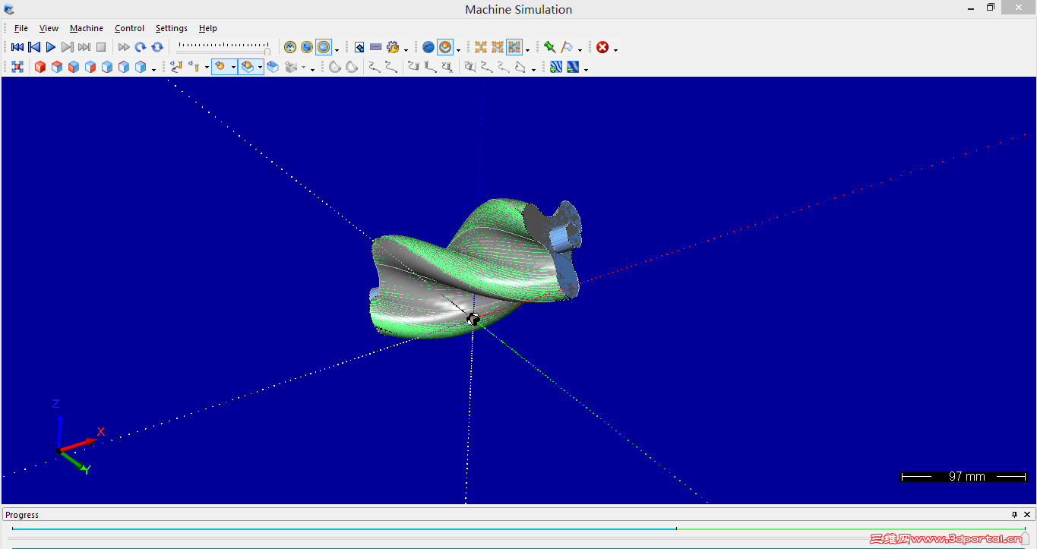Open the dropdown beside the flag icon
Viewport: 1037px width, 549px height.
click(x=580, y=49)
